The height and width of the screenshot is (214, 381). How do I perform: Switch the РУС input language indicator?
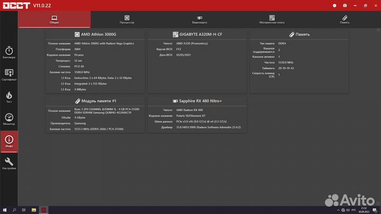pyautogui.click(x=354, y=210)
